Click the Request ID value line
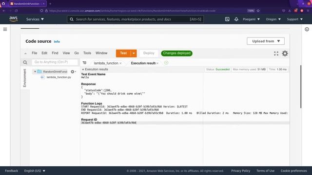This screenshot has height=175, width=312. (x=109, y=123)
